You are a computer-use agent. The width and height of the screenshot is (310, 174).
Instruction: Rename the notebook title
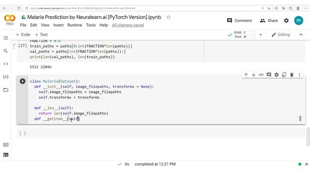coord(94,17)
